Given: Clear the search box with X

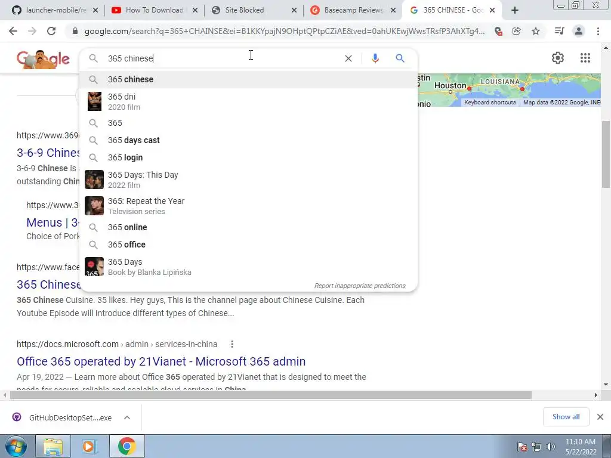Looking at the screenshot, I should tap(348, 58).
